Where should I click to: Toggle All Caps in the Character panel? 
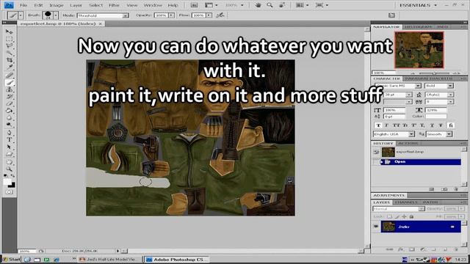click(397, 125)
